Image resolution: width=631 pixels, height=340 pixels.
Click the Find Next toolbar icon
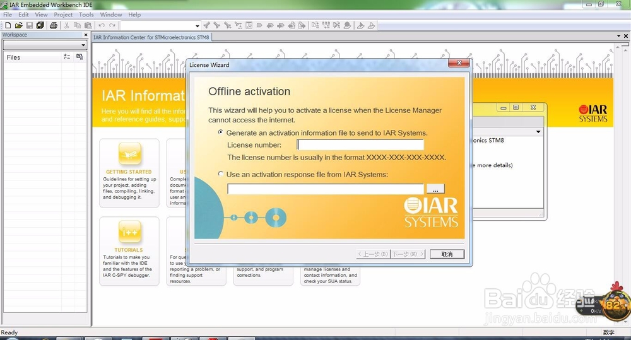pyautogui.click(x=217, y=25)
